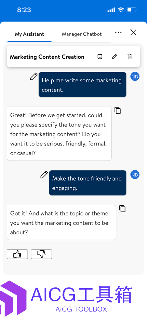Give the response a thumbs down
The width and height of the screenshot is (147, 320).
click(x=41, y=254)
